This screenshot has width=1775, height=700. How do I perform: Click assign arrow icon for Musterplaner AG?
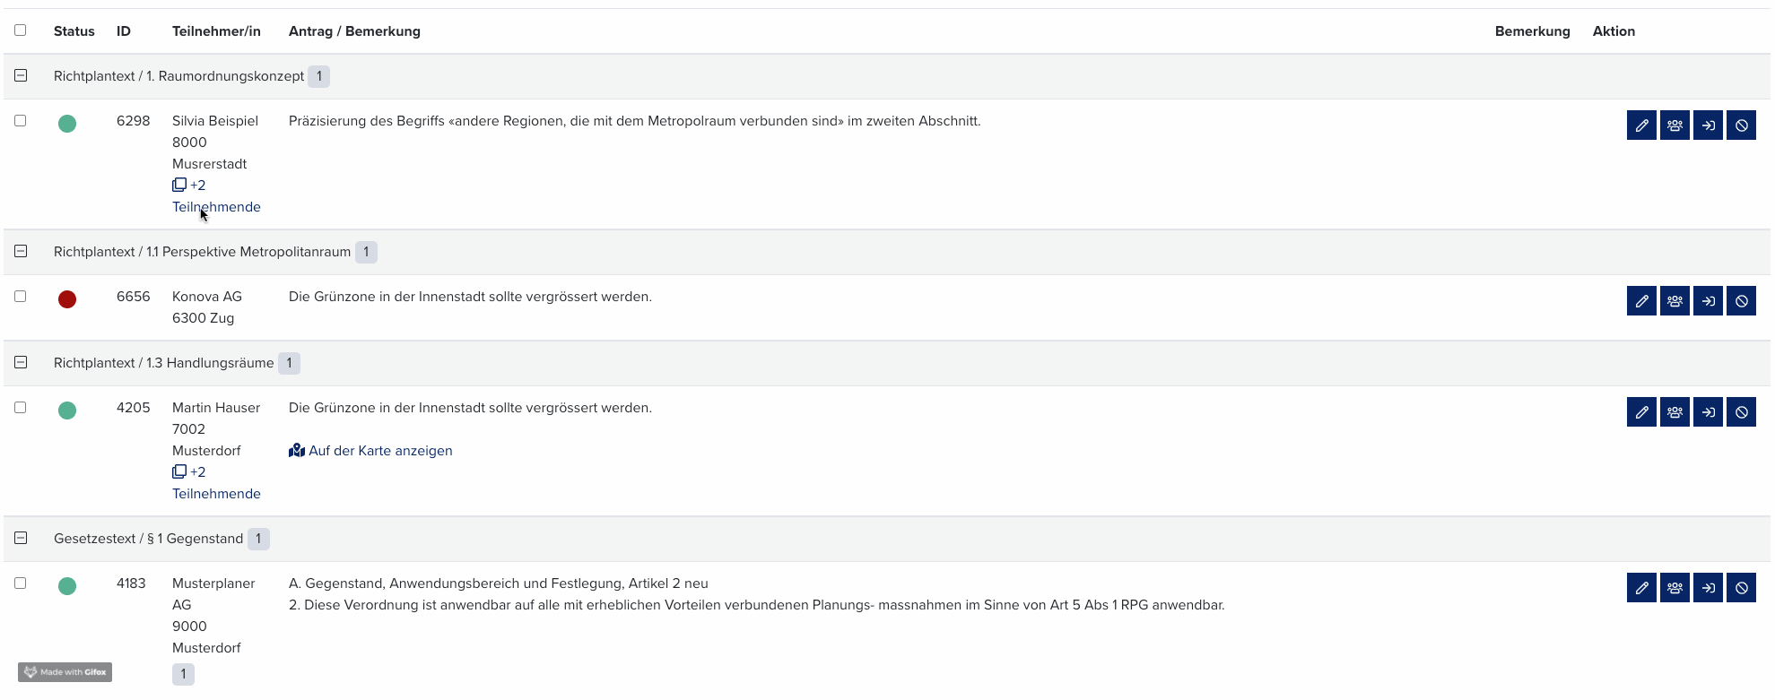tap(1708, 588)
